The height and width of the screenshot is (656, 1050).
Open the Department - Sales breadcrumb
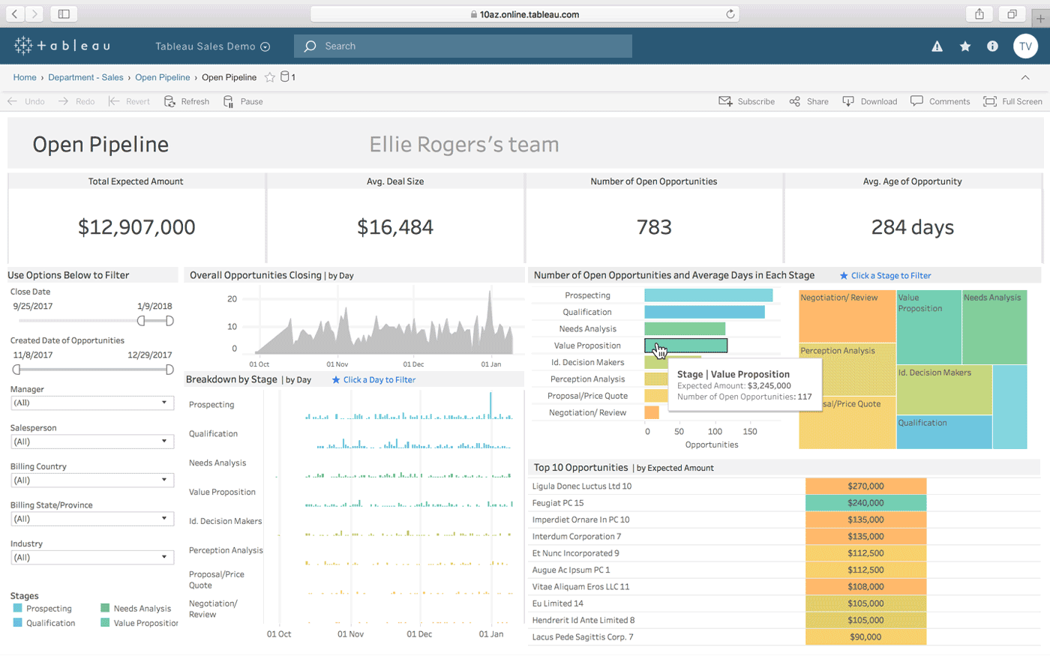coord(85,77)
